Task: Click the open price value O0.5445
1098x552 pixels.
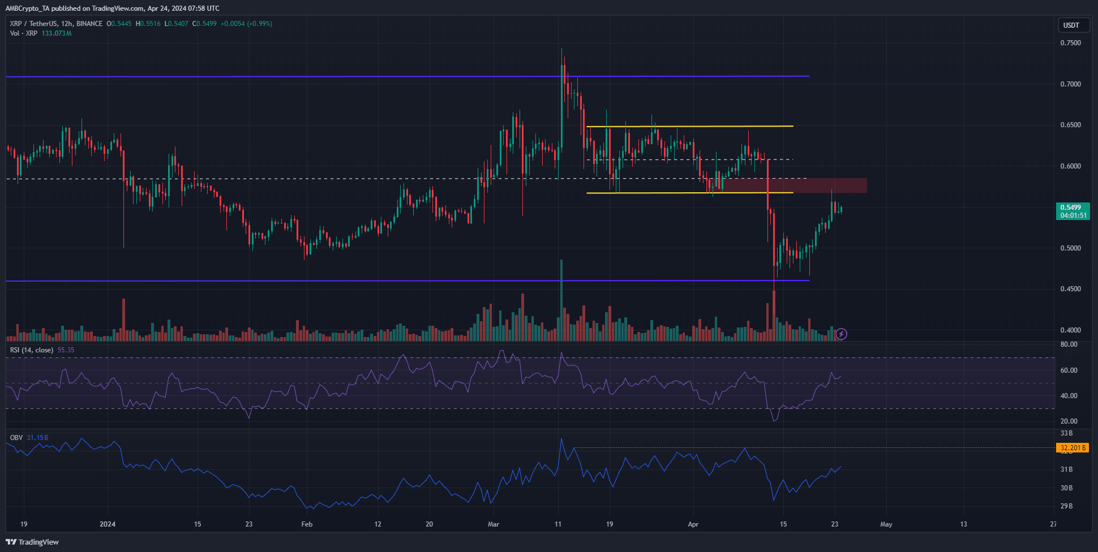Action: point(119,24)
